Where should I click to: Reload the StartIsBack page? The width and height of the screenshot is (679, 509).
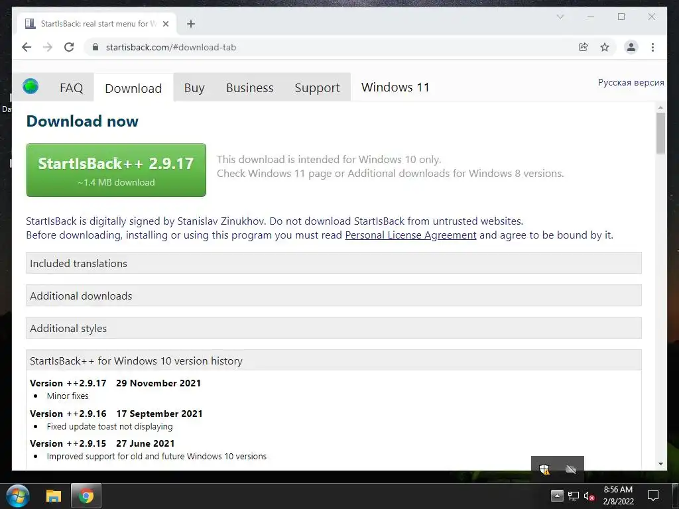pos(69,47)
